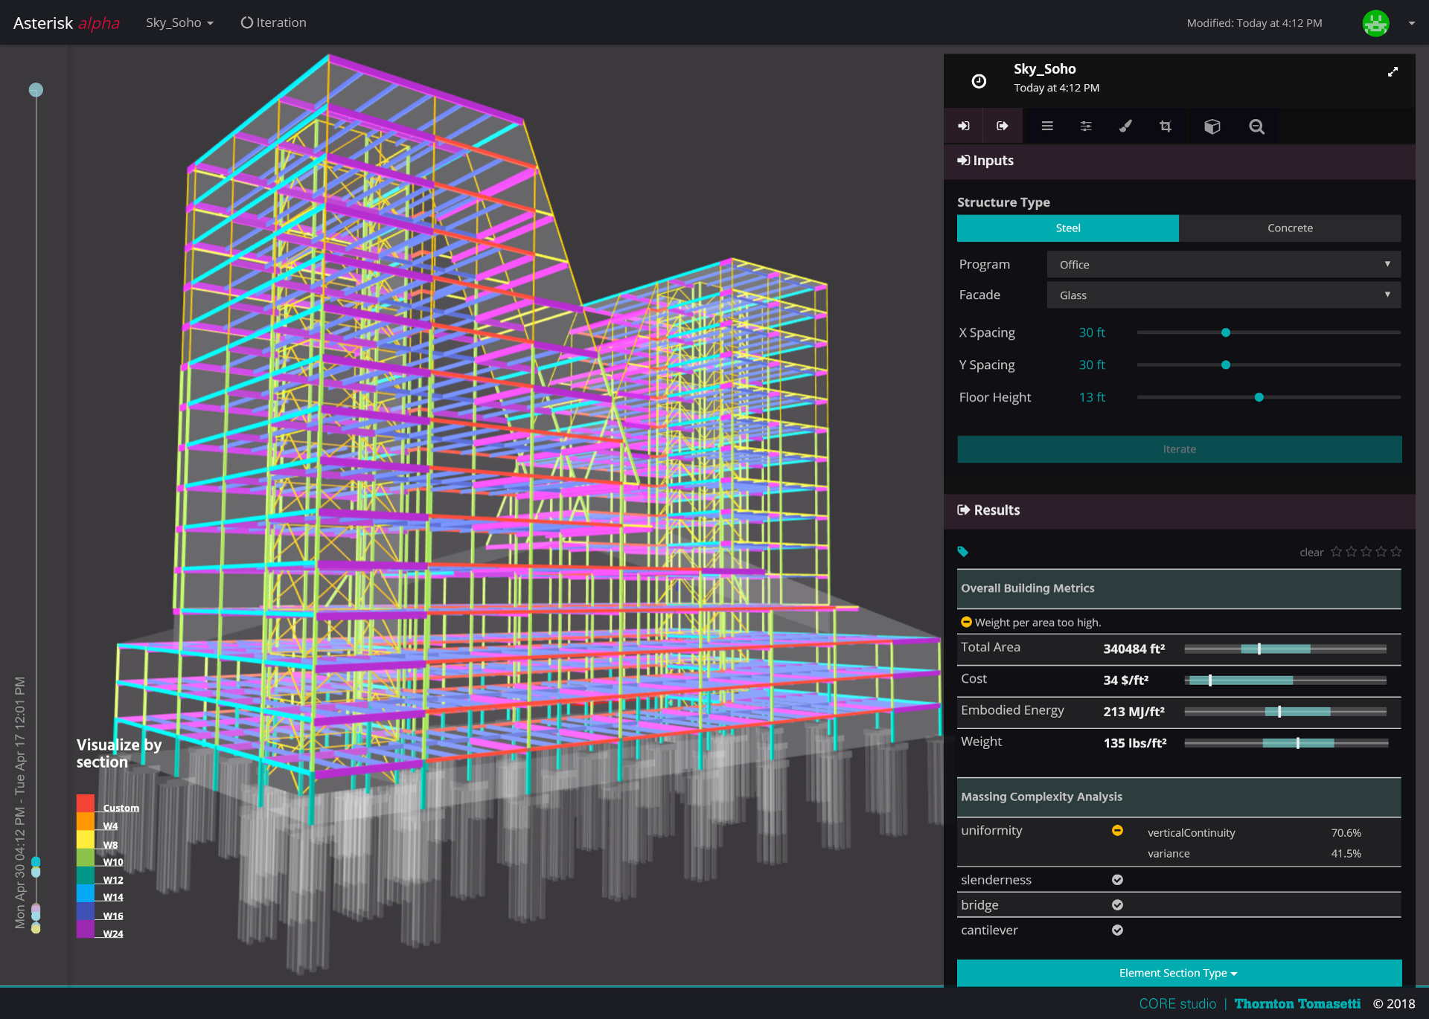Toggle Steel structure type
This screenshot has height=1019, width=1429.
coord(1066,227)
